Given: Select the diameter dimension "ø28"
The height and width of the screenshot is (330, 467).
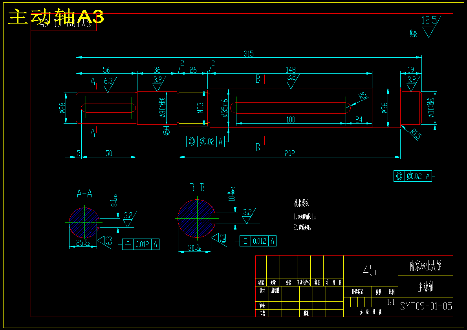Looking at the screenshot, I should (62, 108).
